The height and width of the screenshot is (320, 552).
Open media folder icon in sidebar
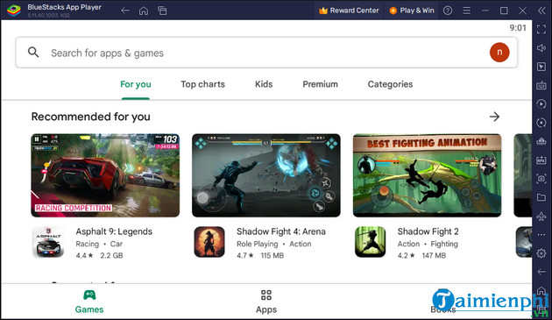pos(541,197)
